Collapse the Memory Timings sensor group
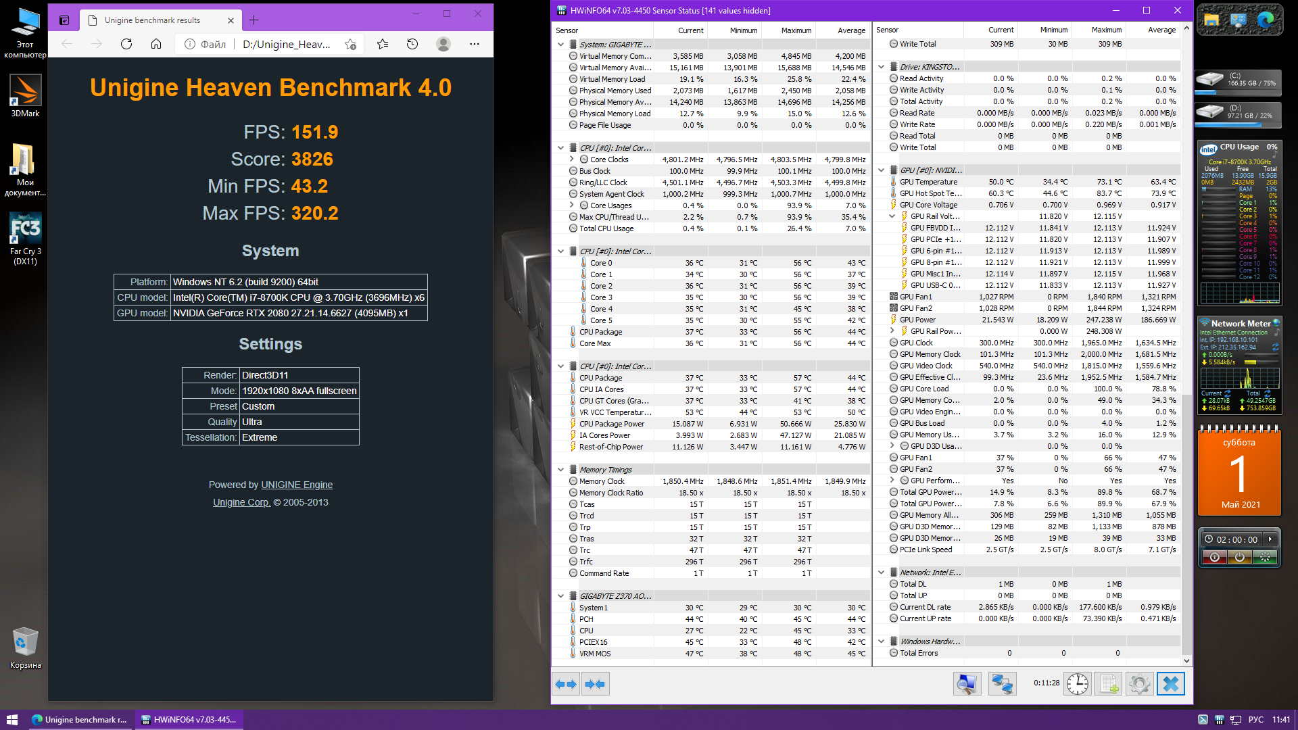This screenshot has width=1298, height=730. [560, 470]
